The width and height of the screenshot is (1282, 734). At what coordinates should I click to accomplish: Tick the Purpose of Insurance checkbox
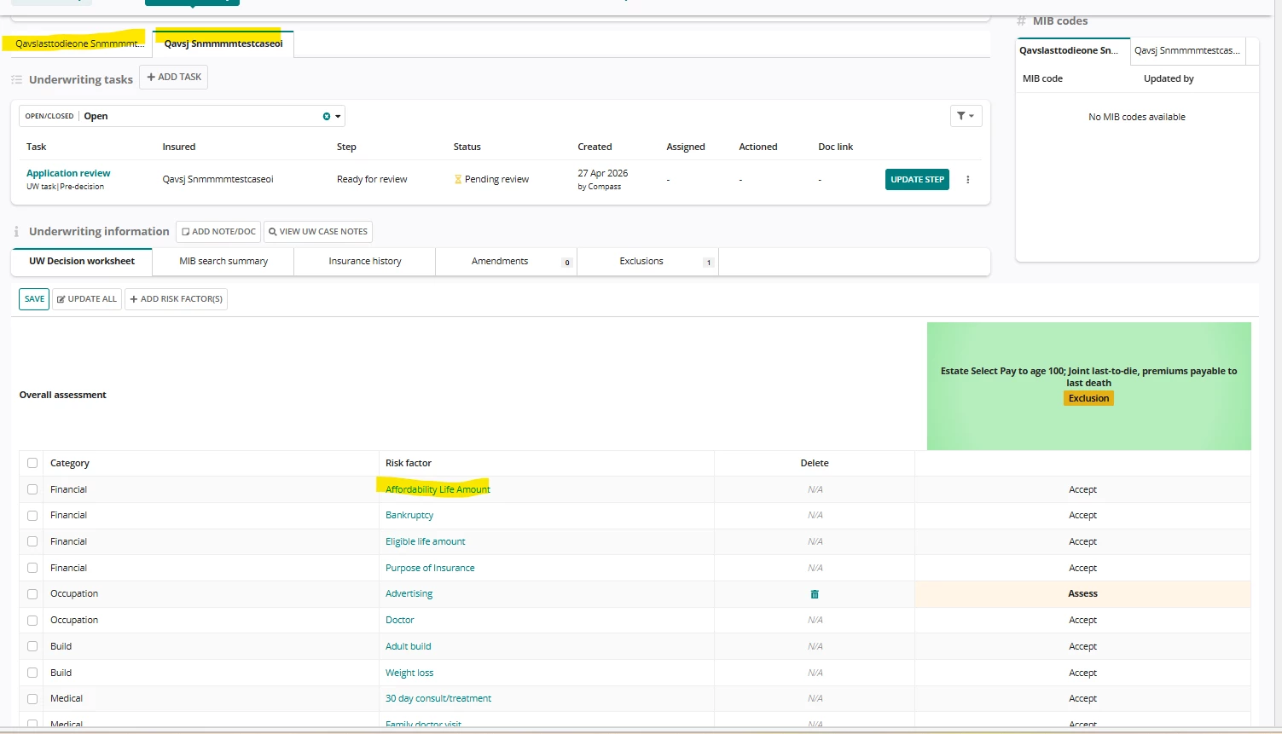tap(32, 568)
